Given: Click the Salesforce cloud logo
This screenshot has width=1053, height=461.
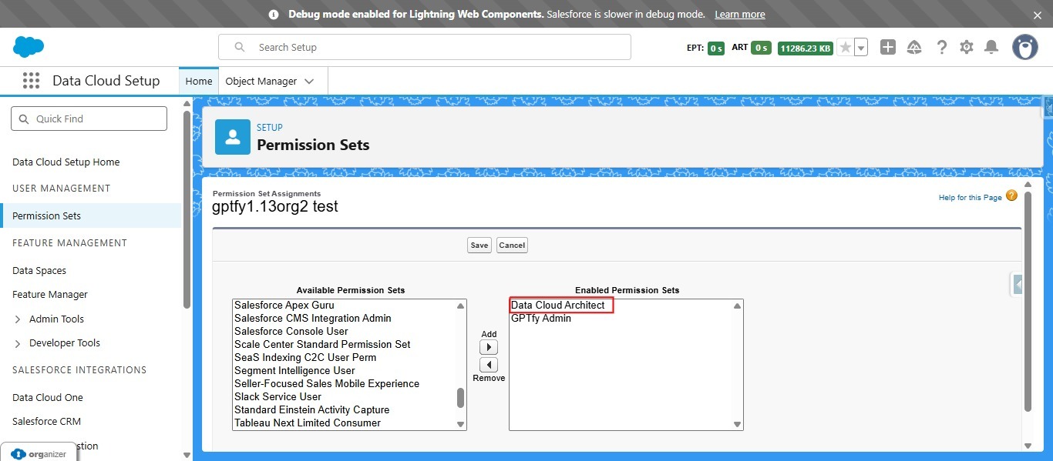Looking at the screenshot, I should [28, 47].
